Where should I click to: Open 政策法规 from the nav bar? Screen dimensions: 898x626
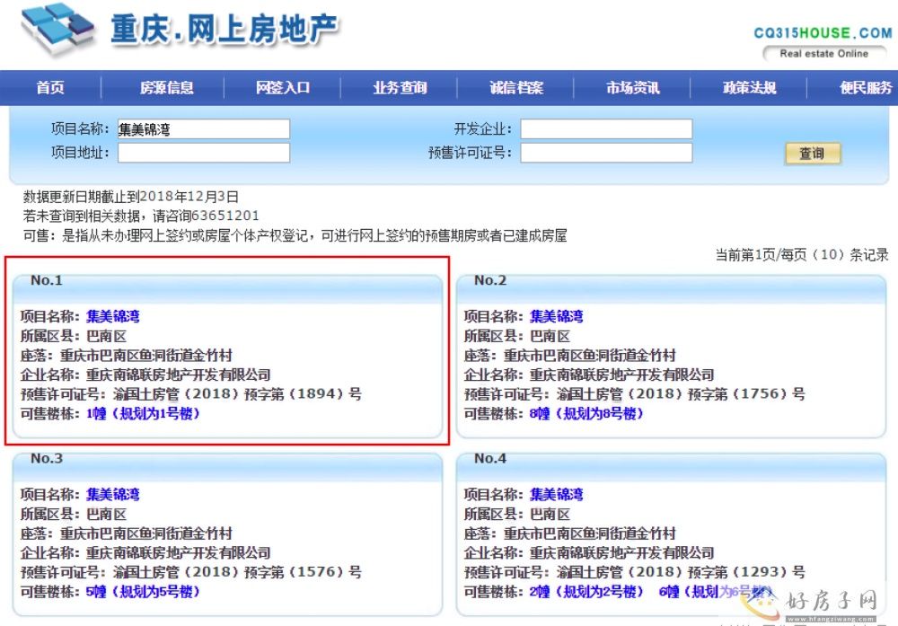(749, 88)
